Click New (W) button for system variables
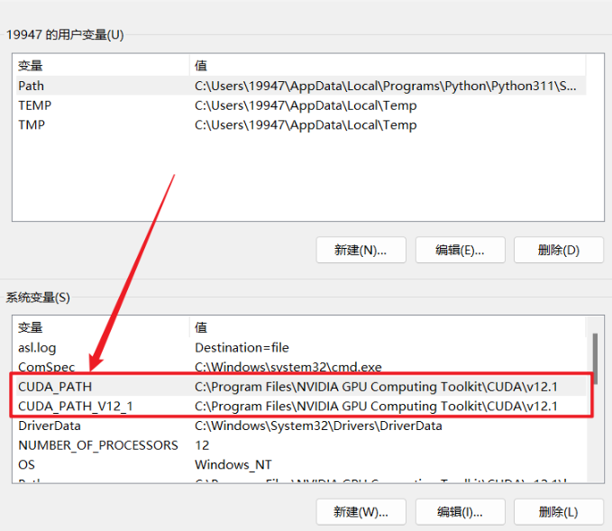Screen dimensions: 612x531 pyautogui.click(x=361, y=511)
